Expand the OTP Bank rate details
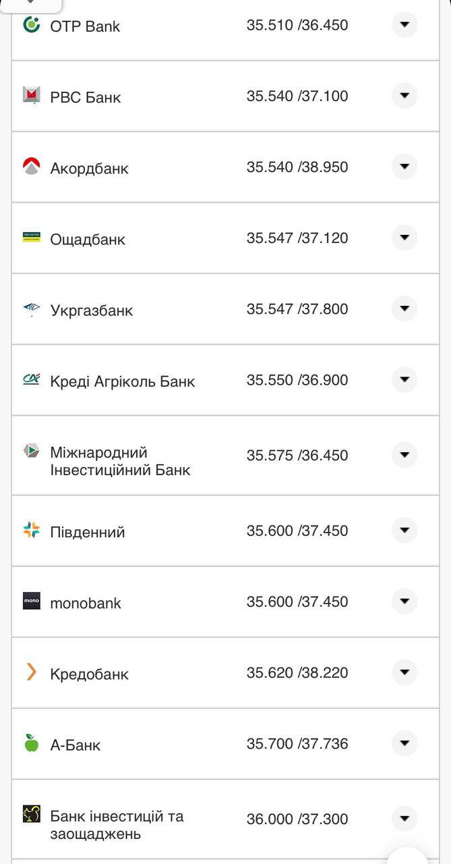The image size is (451, 864). pyautogui.click(x=404, y=25)
